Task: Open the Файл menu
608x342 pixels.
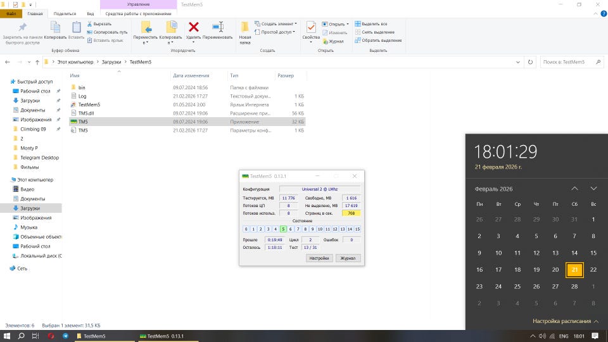Action: 11,13
